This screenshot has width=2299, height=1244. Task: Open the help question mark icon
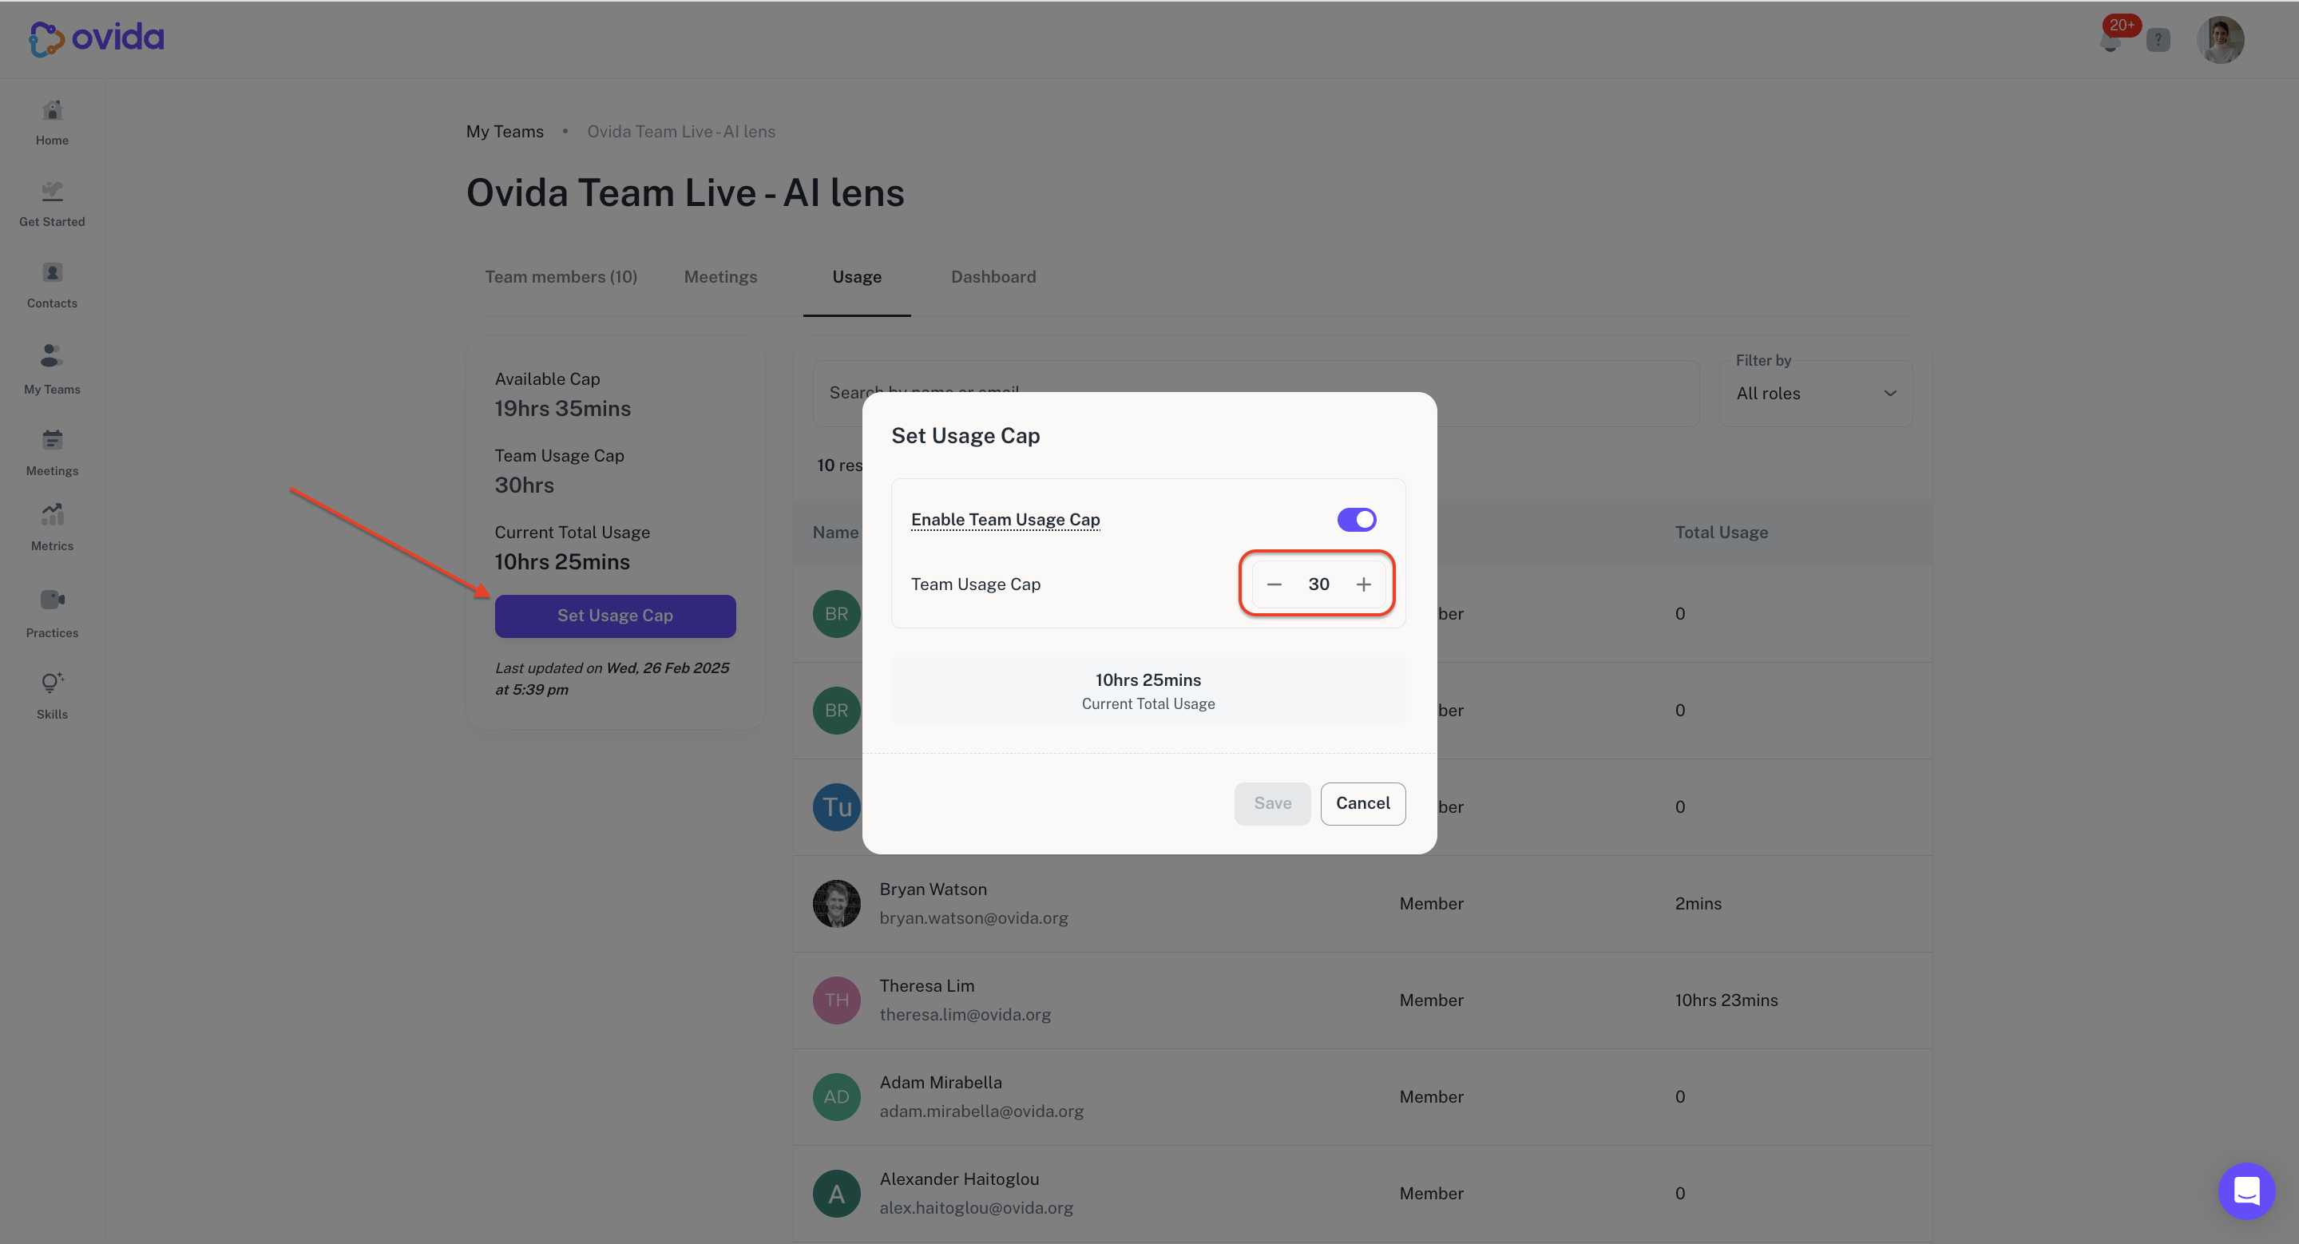[2158, 40]
